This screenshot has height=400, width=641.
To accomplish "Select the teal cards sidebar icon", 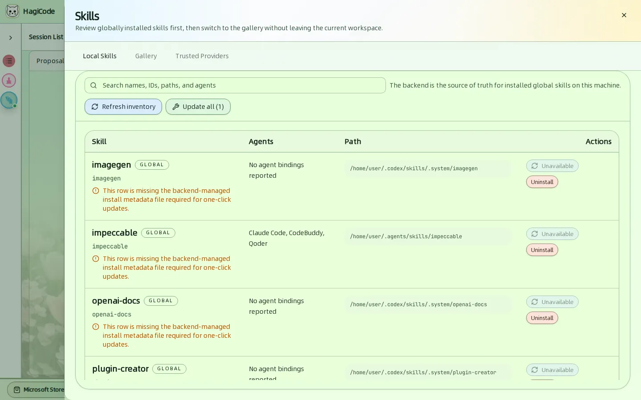I will (x=9, y=100).
